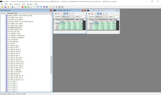Save the KF_DKBA_SOFT_RF_N table with its floppy icon

point(56,14)
